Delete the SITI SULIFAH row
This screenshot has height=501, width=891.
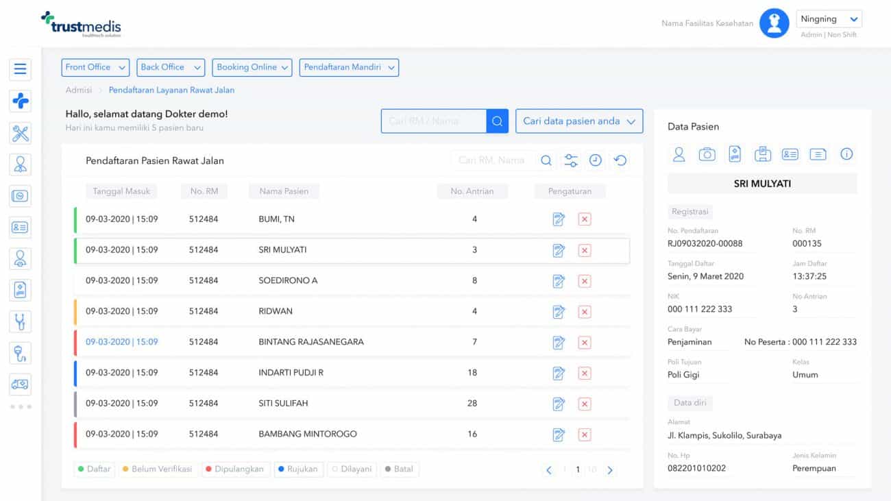[x=585, y=404]
